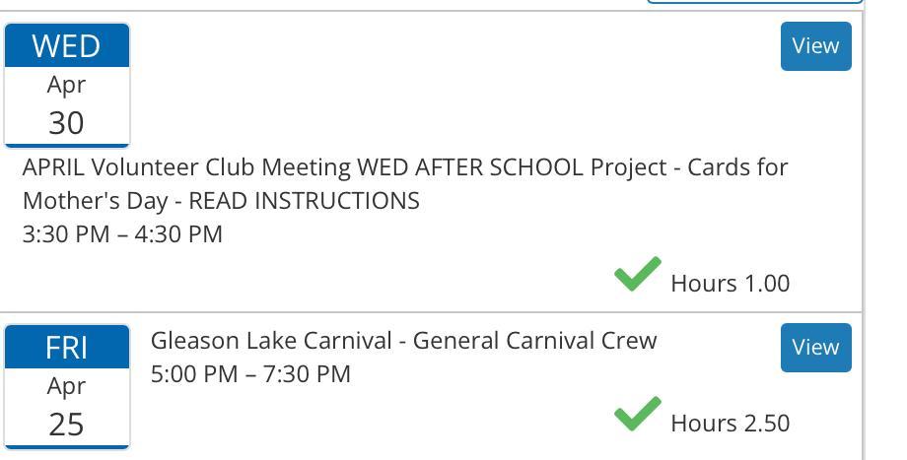Click the green checkmark beside Hours 2.50
This screenshot has width=907, height=460.
[x=638, y=415]
